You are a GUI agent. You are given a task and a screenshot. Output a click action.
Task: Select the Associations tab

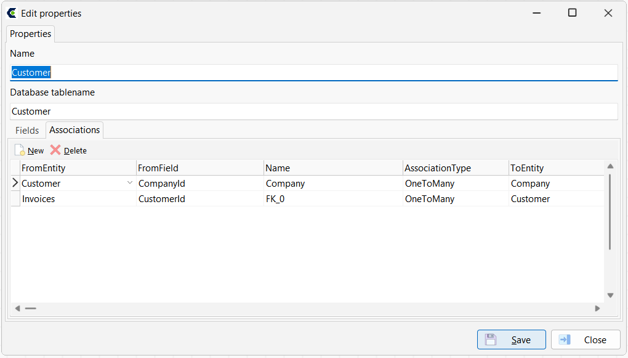[x=74, y=130]
